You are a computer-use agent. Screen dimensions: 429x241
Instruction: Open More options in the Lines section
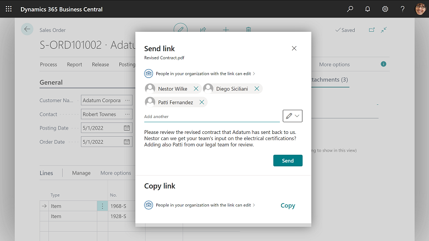tap(116, 173)
